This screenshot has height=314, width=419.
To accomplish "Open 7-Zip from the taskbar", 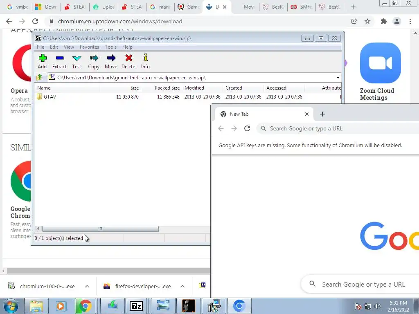I will [136, 306].
